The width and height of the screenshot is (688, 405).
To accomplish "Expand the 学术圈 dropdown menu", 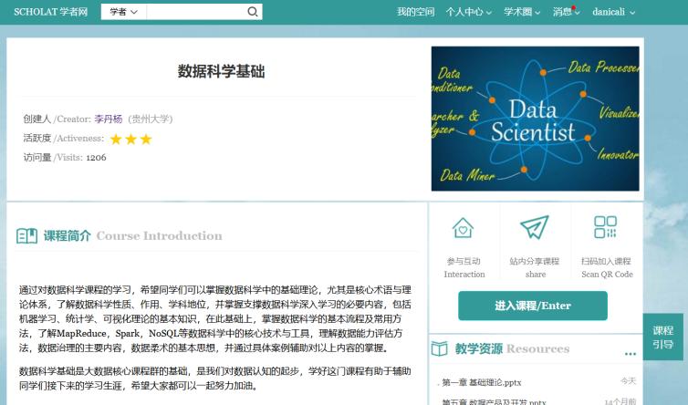I will coord(523,12).
